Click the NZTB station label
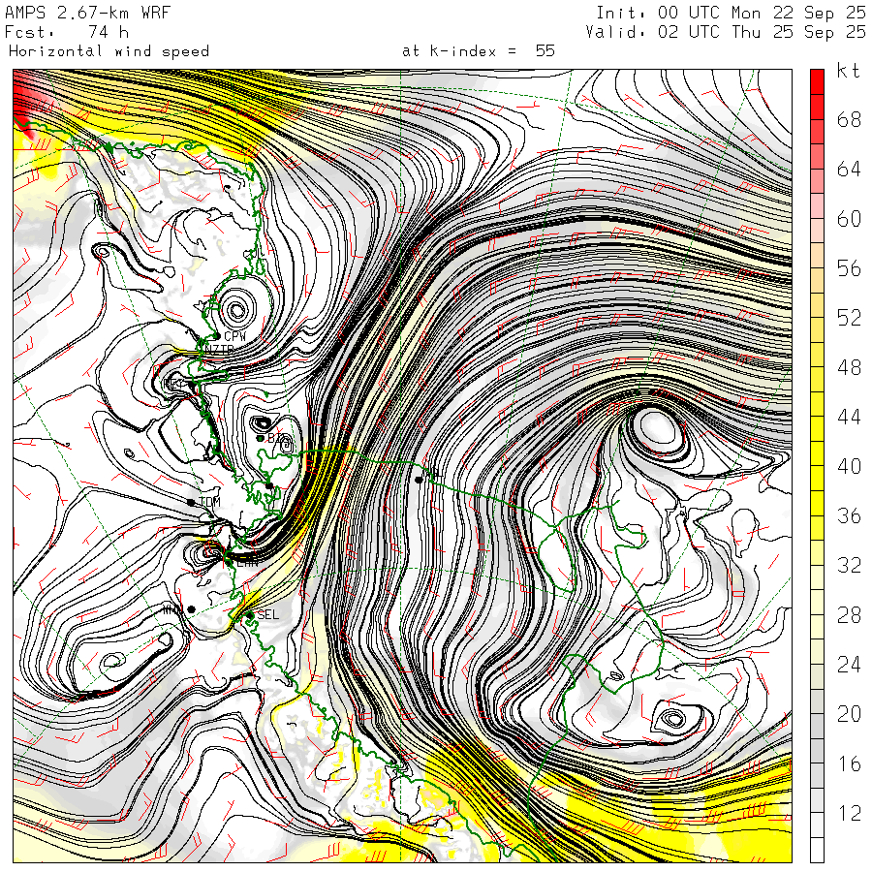 (219, 350)
